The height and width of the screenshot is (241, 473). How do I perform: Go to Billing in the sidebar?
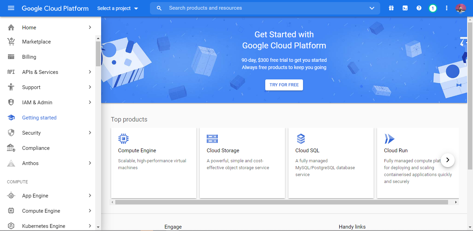pos(29,57)
